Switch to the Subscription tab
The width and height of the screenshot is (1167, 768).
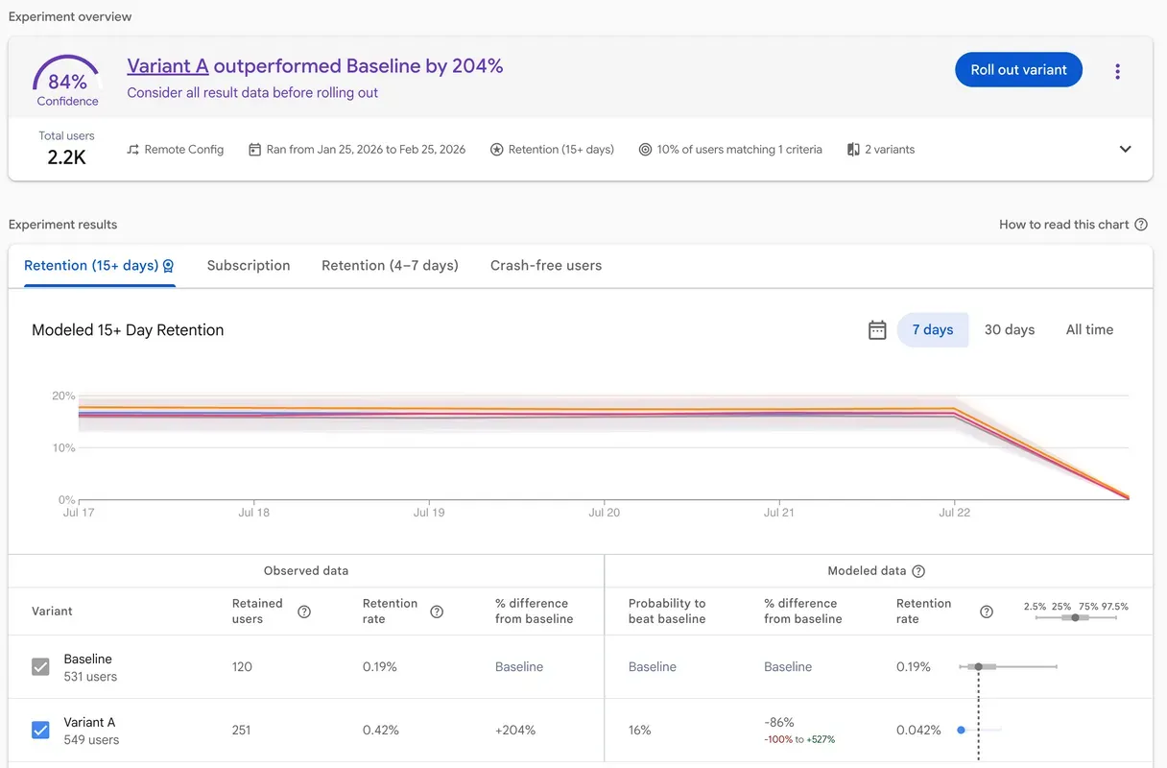tap(248, 265)
